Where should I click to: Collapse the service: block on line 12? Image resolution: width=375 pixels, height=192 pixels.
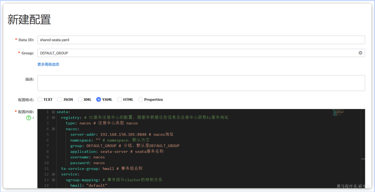click(53, 174)
